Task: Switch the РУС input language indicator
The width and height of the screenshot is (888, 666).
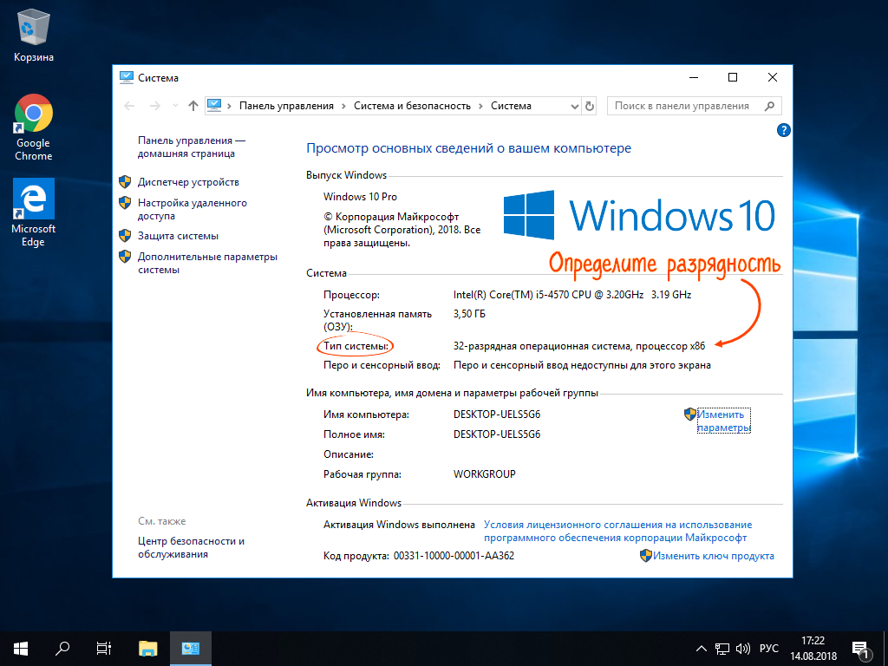Action: tap(769, 649)
